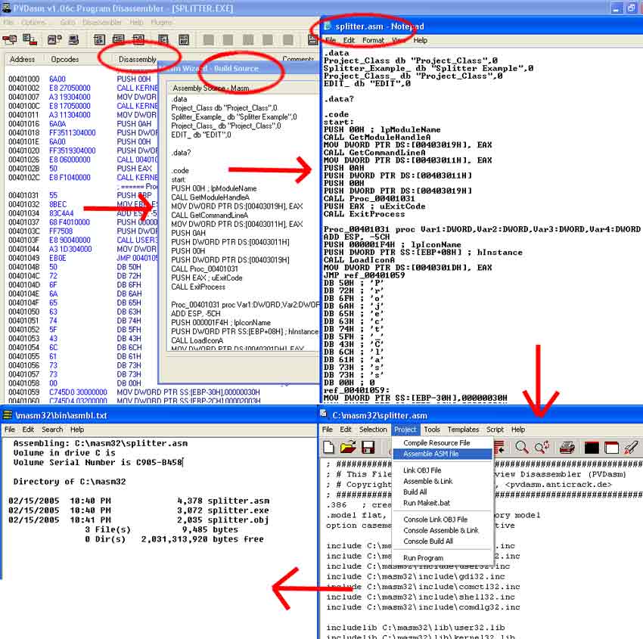643x639 pixels.
Task: Click the first PVDasm toolbar icon
Action: tap(11, 39)
